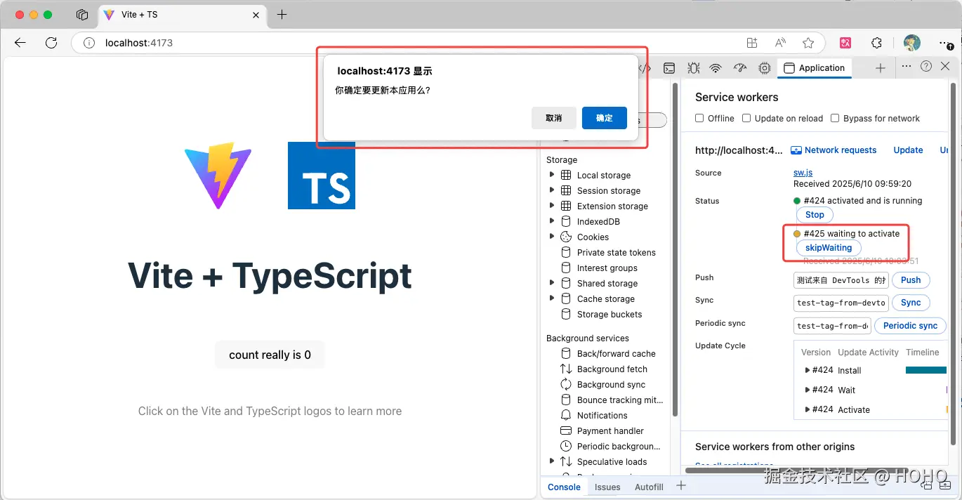Viewport: 962px width, 500px height.
Task: Expand the #424 Wait row
Action: click(x=807, y=390)
